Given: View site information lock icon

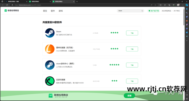Looking at the screenshot, I should click(x=12, y=5).
